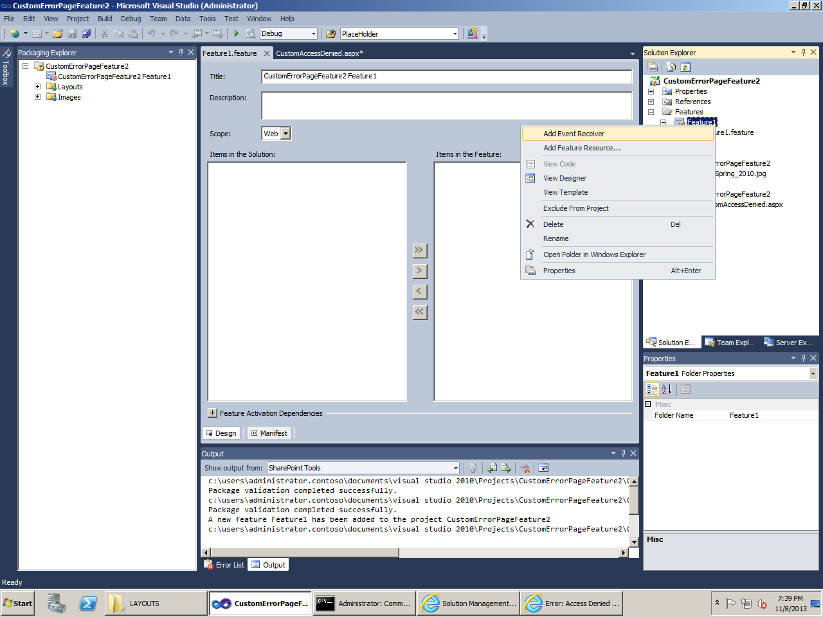This screenshot has height=617, width=823.
Task: Select Rename in the context menu
Action: coord(617,238)
